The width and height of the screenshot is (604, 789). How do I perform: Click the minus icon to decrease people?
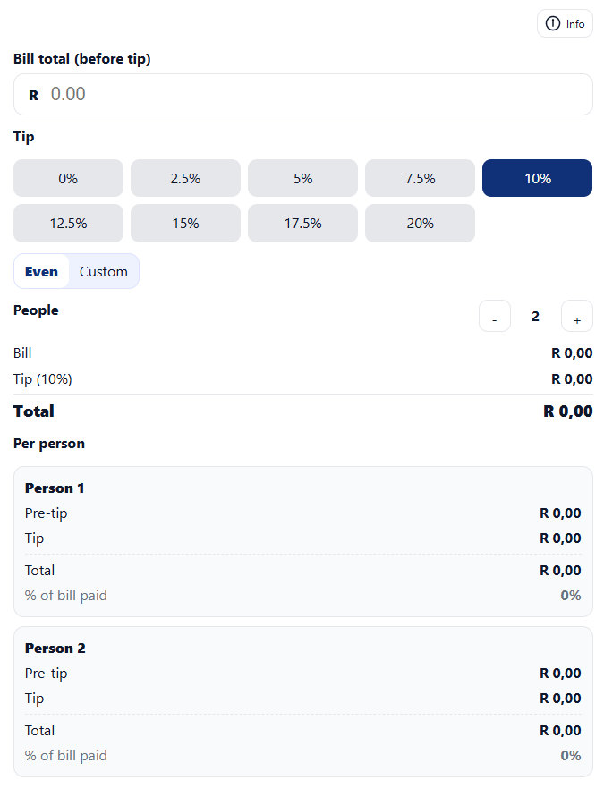point(495,316)
